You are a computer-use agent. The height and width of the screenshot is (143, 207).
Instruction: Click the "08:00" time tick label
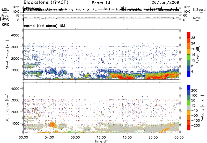75,138
